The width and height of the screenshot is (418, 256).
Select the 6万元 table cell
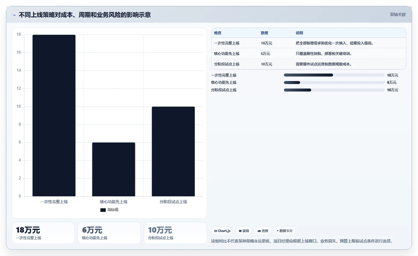coord(266,54)
